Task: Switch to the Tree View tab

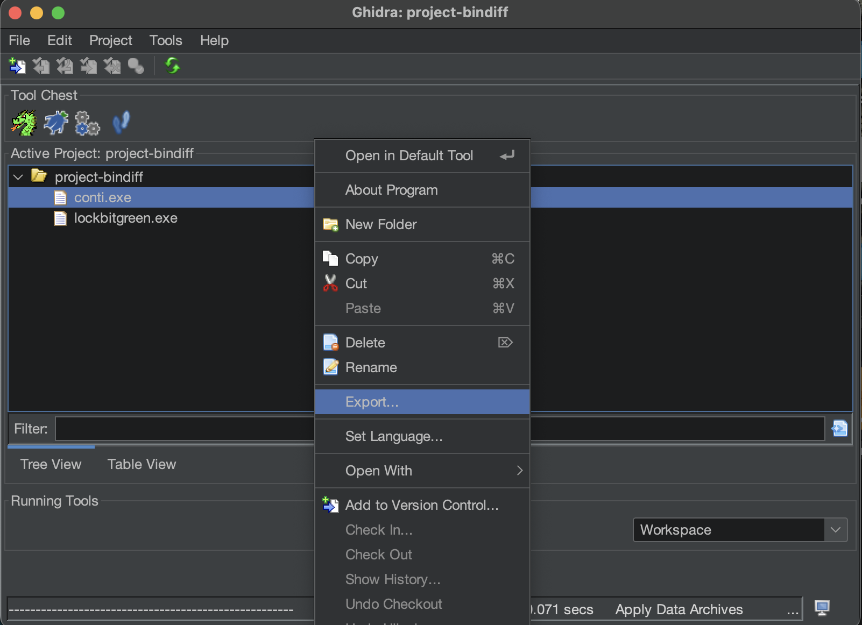Action: (51, 464)
